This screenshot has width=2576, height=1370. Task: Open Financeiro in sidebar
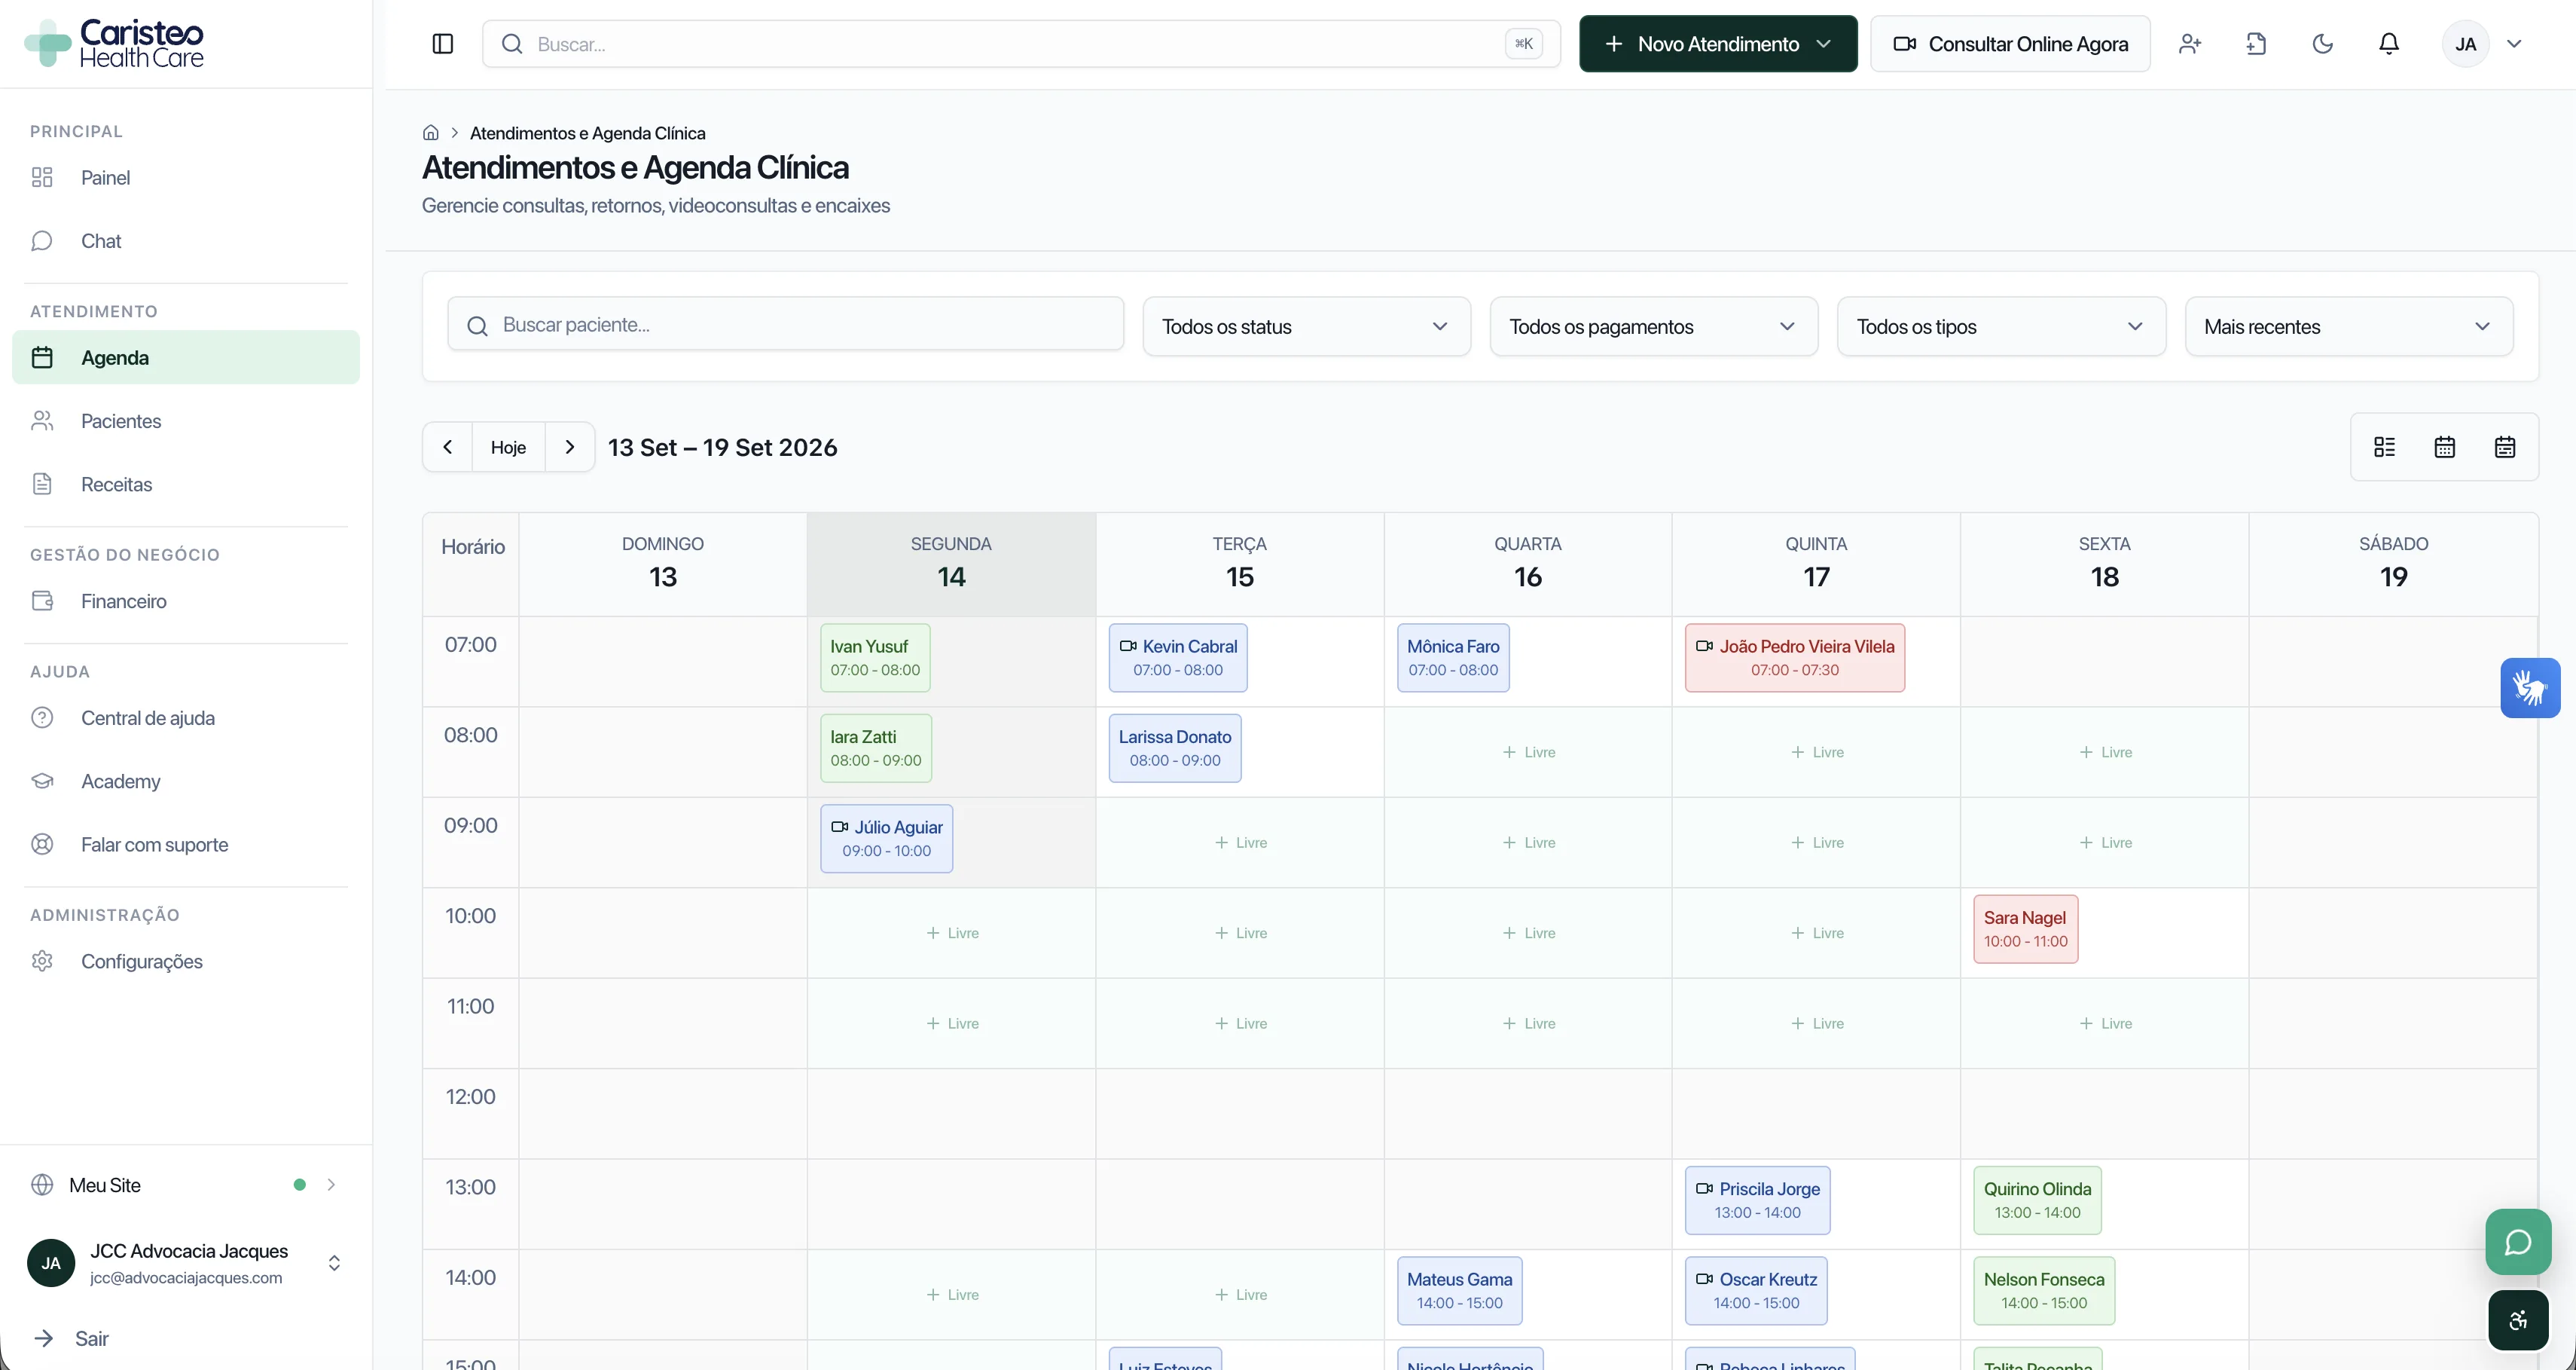pos(186,601)
